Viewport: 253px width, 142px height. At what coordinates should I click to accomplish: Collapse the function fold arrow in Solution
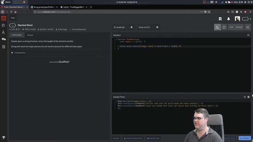click(x=116, y=39)
